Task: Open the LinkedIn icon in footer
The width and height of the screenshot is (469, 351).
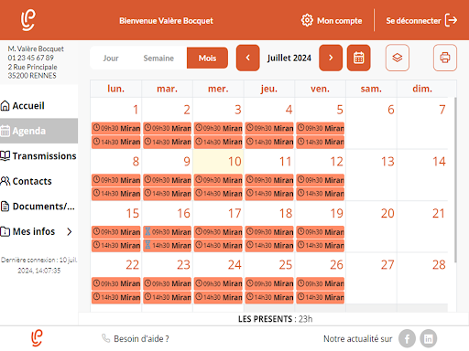Action: pos(429,338)
